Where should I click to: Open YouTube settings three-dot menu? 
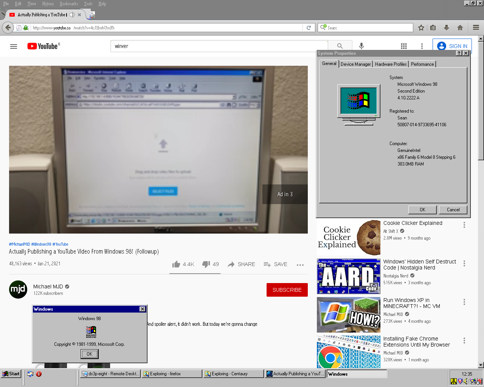coord(422,46)
